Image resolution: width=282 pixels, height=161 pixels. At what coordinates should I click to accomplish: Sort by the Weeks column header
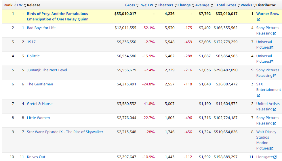(x=246, y=5)
